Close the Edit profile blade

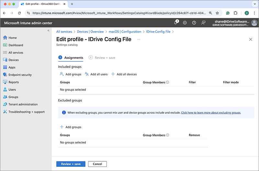[251, 39]
